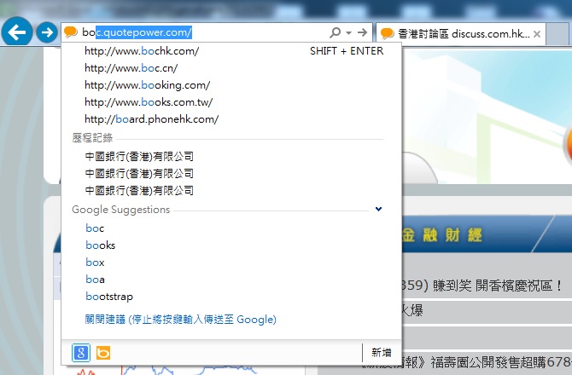Click the favicon on the discuss.com.hk tab
This screenshot has height=375, width=572.
[x=387, y=34]
